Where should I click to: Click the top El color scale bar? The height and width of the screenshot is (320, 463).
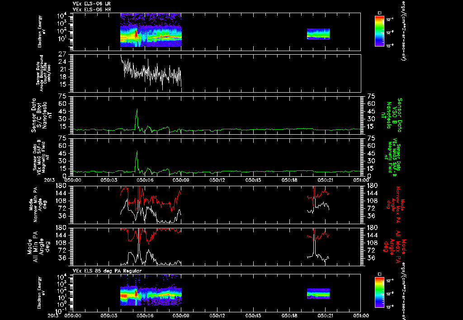(x=379, y=31)
